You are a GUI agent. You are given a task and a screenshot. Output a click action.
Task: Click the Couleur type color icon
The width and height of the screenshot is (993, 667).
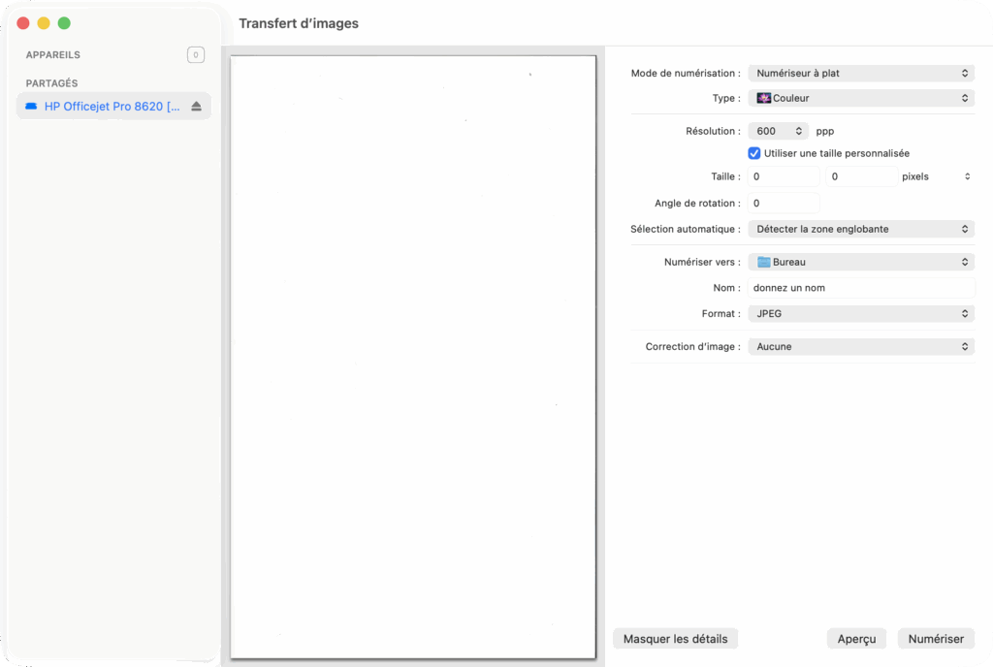pyautogui.click(x=763, y=98)
